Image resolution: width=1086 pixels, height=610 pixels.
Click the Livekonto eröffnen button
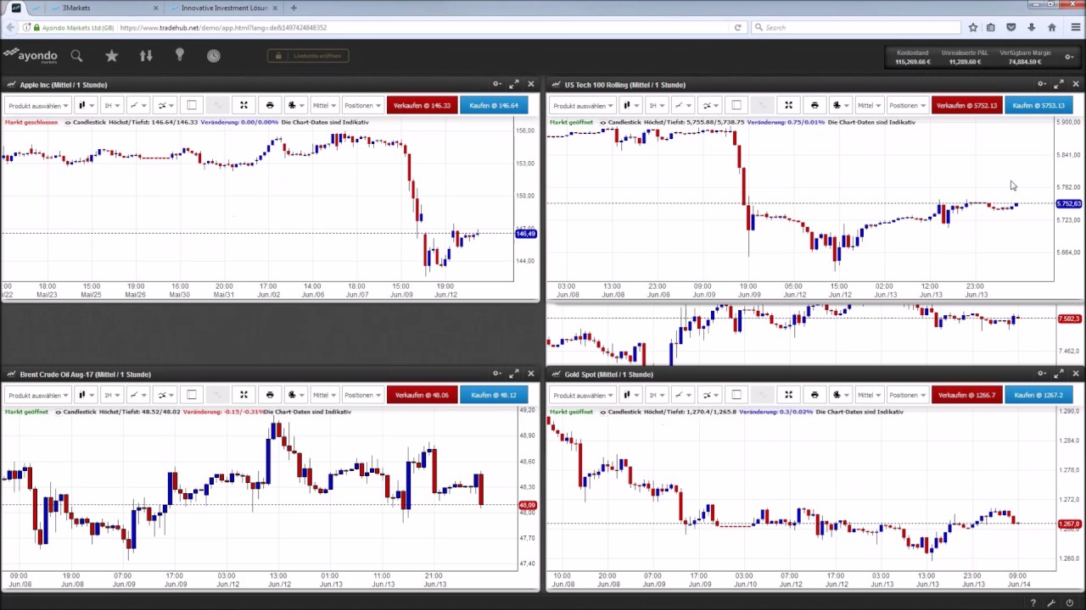309,56
